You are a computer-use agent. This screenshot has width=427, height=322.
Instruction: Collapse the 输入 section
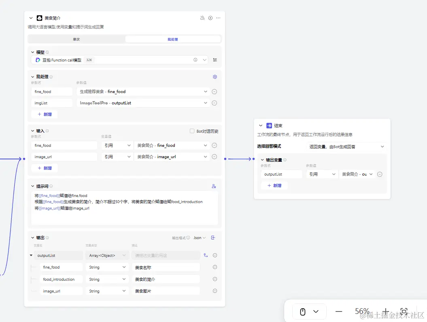point(33,131)
